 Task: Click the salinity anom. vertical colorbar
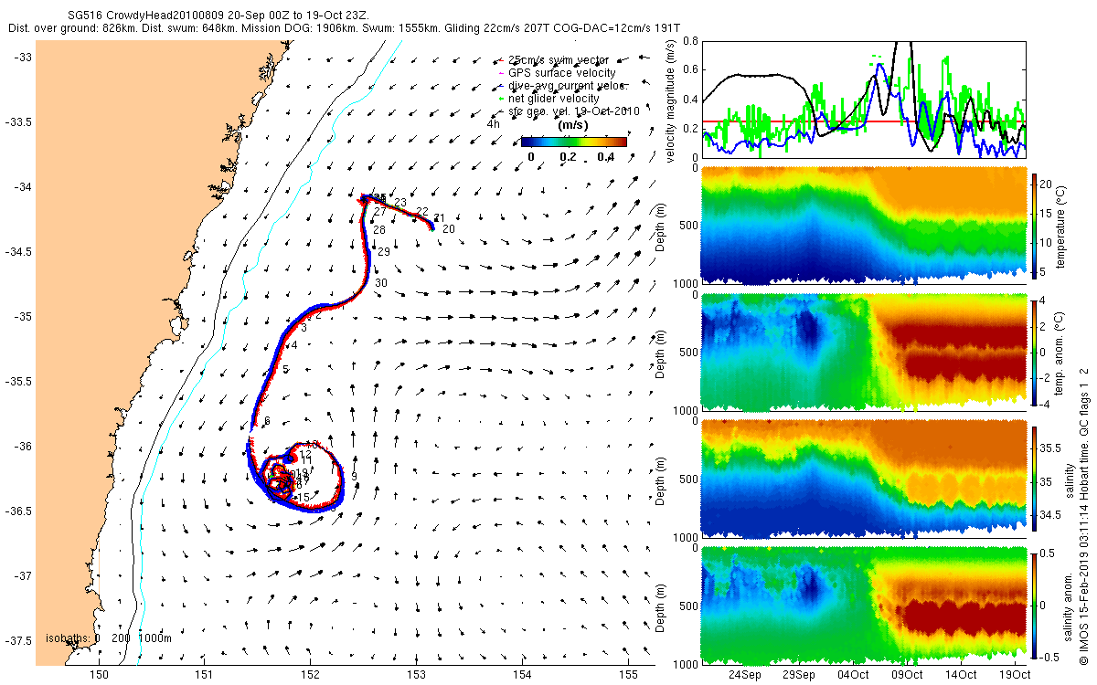tap(1035, 604)
